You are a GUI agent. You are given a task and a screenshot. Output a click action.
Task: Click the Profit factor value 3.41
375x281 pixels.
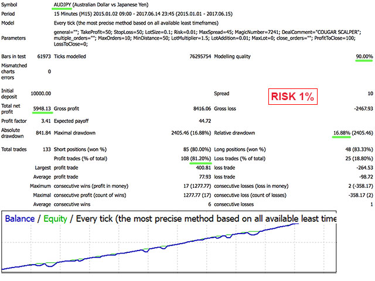[x=46, y=121]
